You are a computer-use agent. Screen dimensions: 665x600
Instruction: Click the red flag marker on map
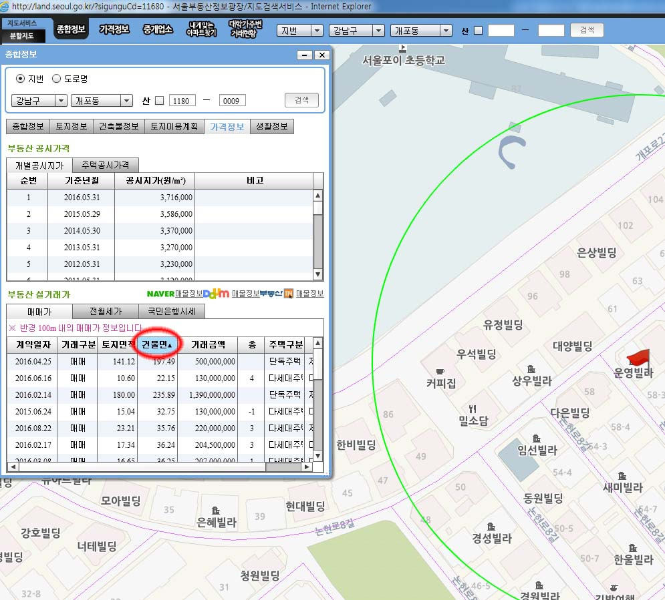click(639, 358)
